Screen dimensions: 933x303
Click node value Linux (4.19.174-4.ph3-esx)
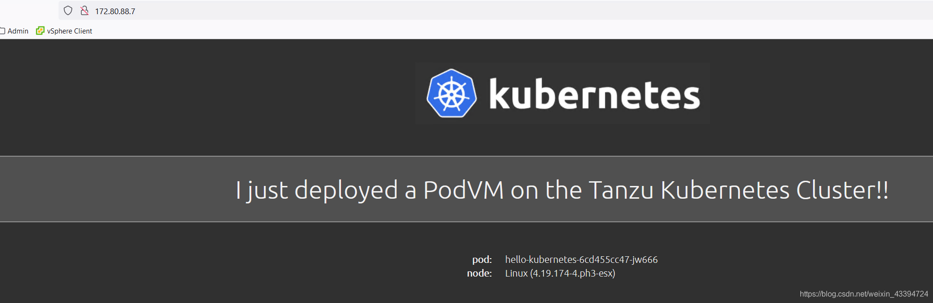click(x=560, y=273)
